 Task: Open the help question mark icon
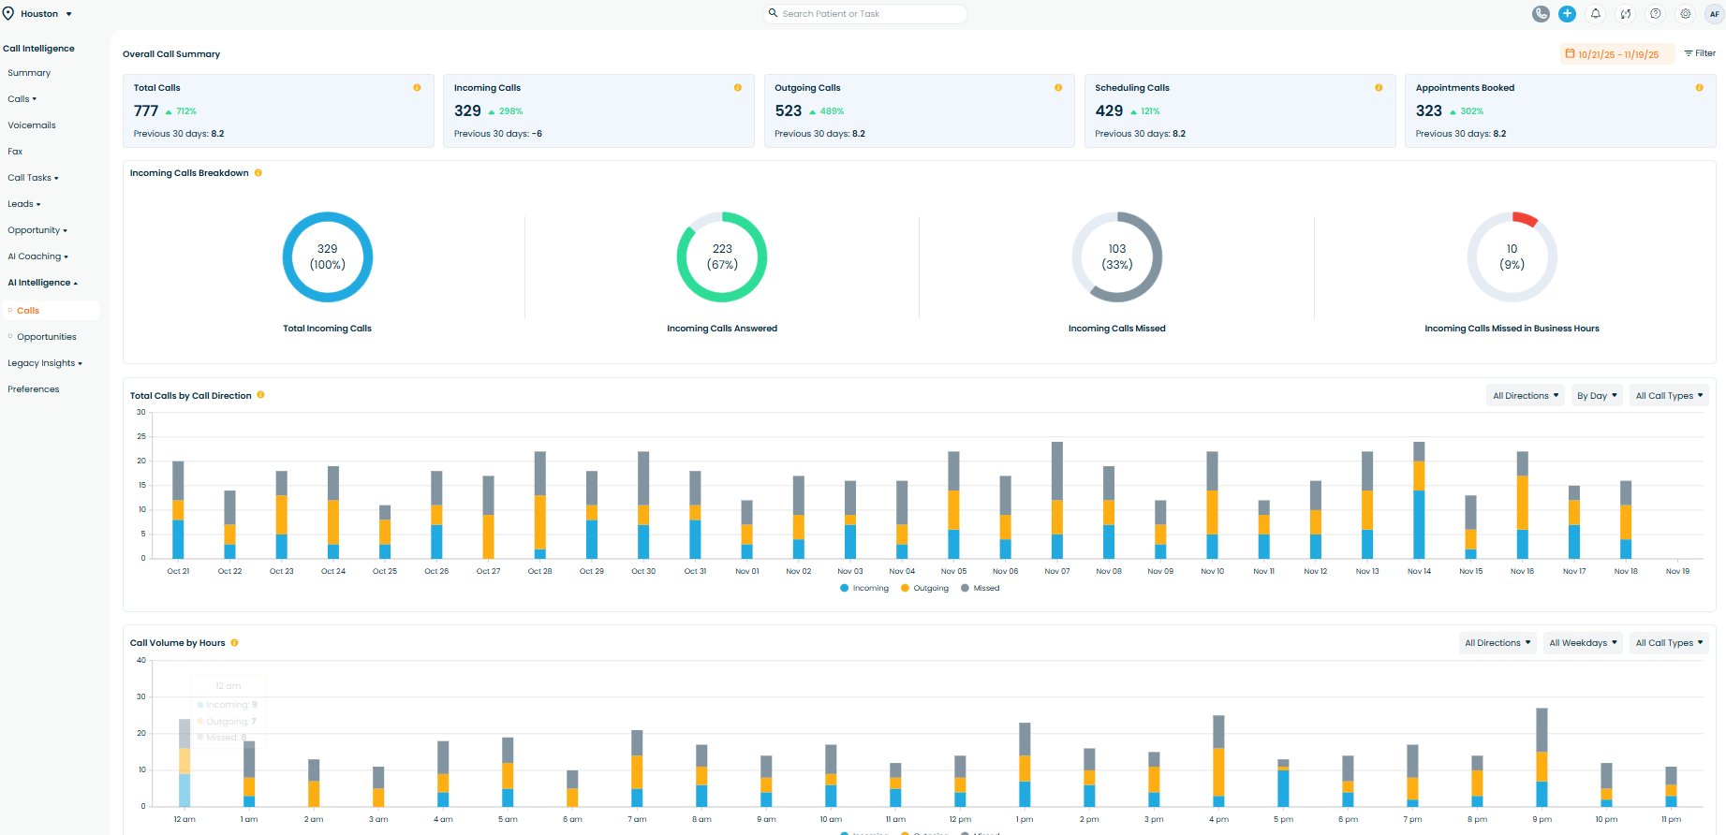pos(1656,14)
